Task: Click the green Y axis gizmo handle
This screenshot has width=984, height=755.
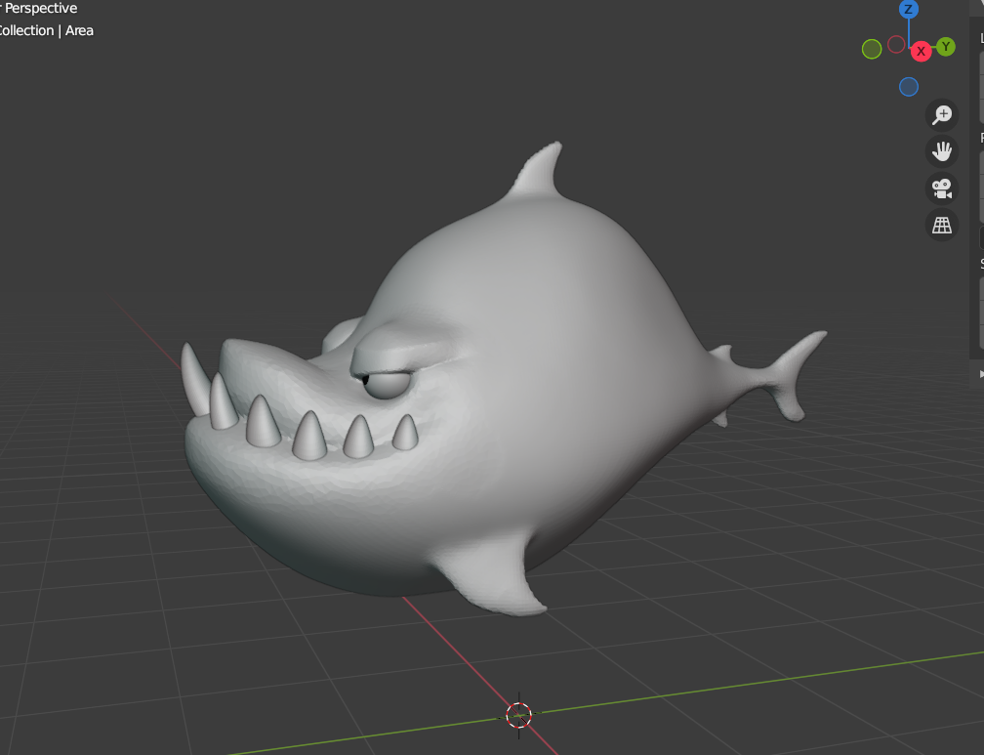Action: (x=946, y=47)
